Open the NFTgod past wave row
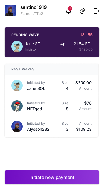Screen dimensions: 104x189 51,106
